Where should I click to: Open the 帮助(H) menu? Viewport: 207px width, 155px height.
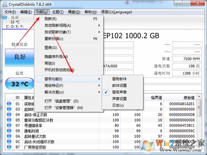(x=90, y=12)
